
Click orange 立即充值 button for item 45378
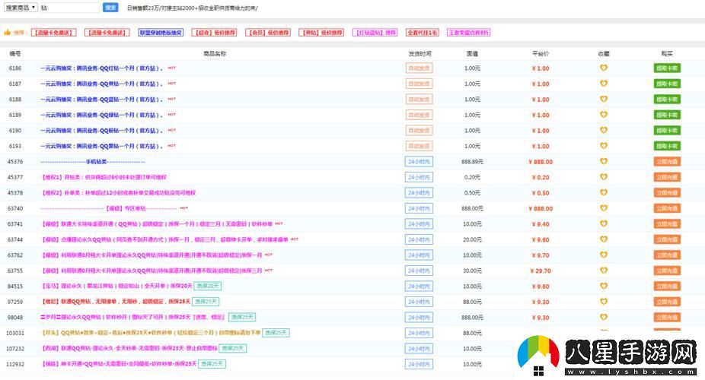click(667, 192)
